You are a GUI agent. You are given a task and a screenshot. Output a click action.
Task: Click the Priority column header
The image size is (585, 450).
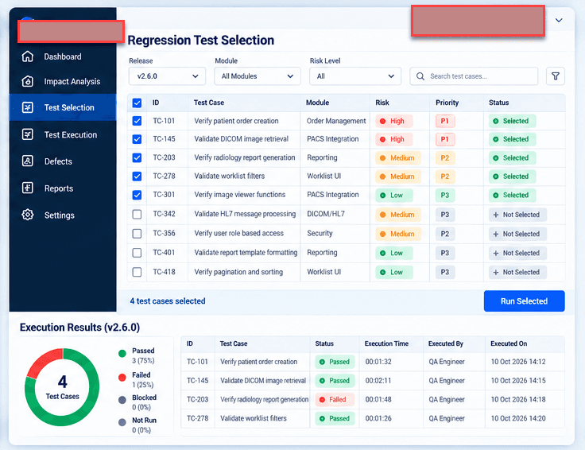click(x=447, y=103)
